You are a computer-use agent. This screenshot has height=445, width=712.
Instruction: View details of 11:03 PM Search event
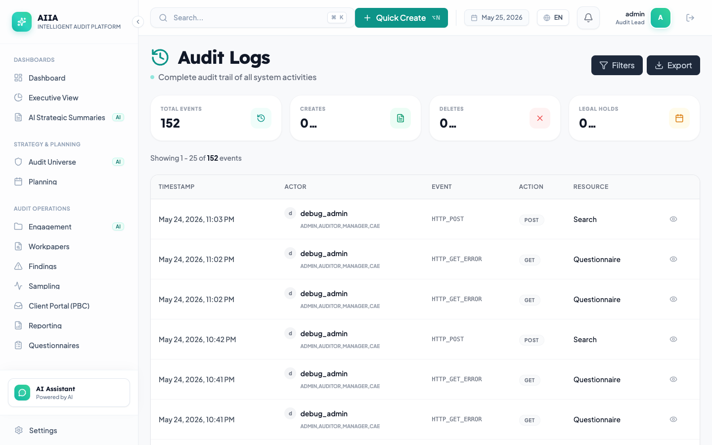pyautogui.click(x=673, y=219)
